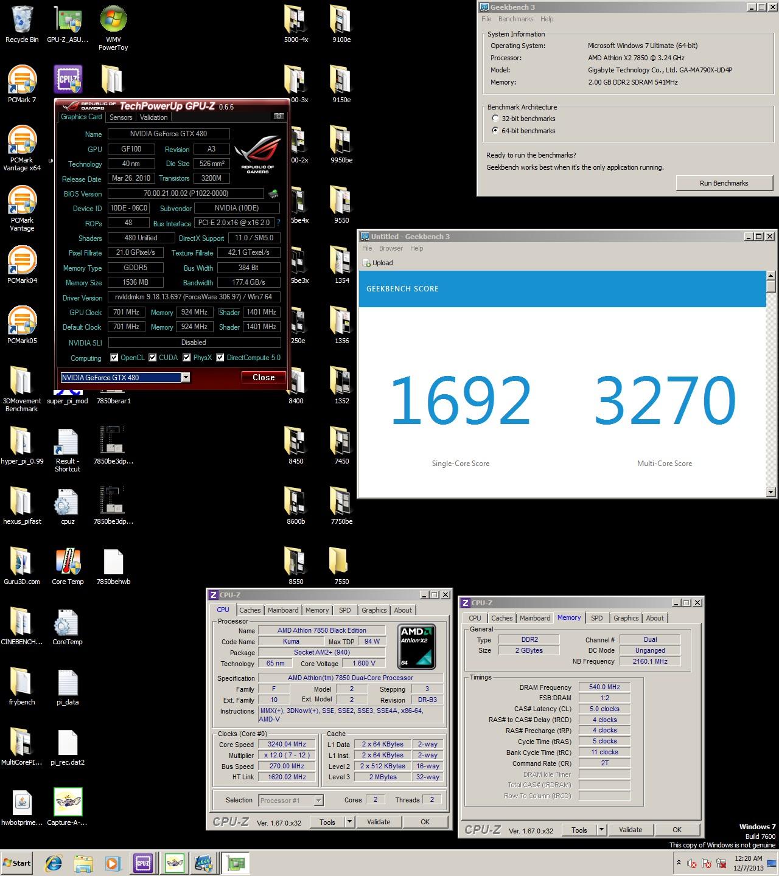Toggle CUDA checkbox in GPU-Z
Screen dimensions: 779x876
[x=153, y=358]
